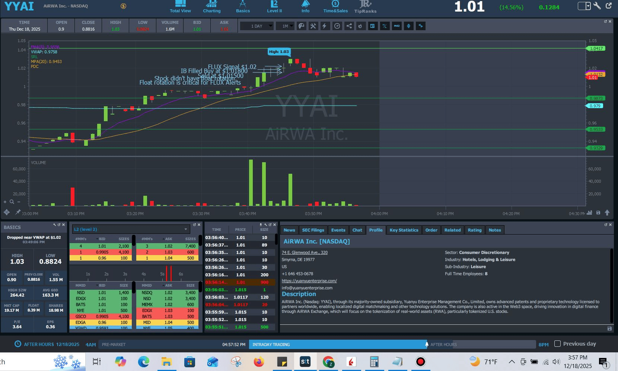Switch to the Key Statistics tab
Screen dimensions: 618x371
(404, 230)
